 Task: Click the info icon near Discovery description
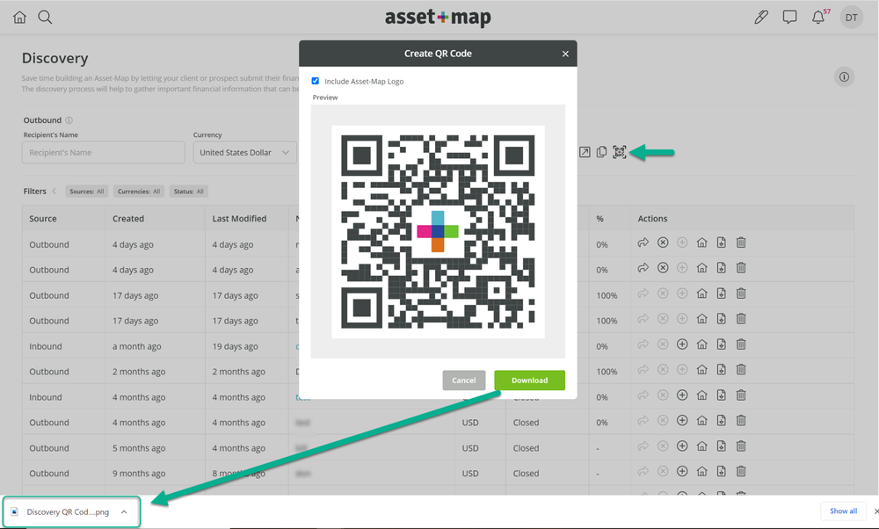(x=844, y=76)
